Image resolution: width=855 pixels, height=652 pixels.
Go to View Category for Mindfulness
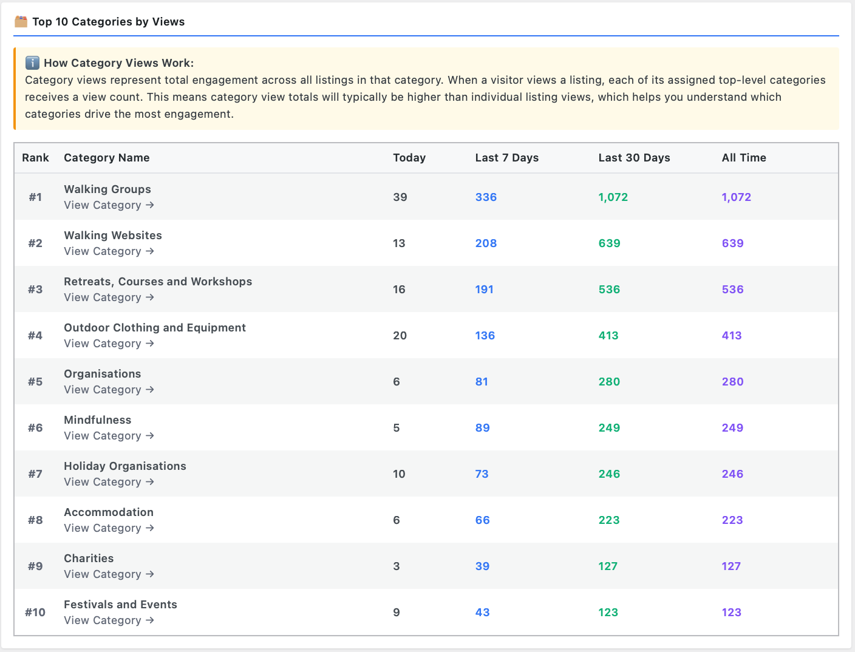109,436
